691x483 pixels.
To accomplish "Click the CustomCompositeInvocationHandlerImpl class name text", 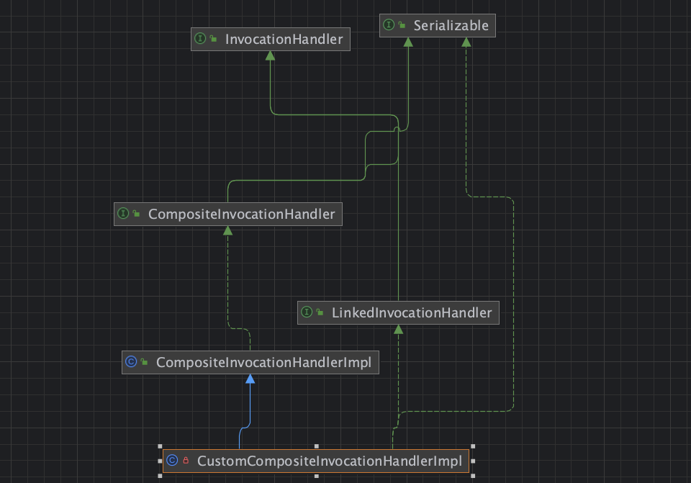I will [x=329, y=460].
